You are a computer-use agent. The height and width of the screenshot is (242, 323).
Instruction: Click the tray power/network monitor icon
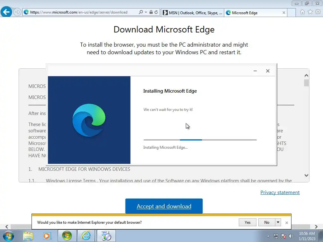tap(276, 236)
